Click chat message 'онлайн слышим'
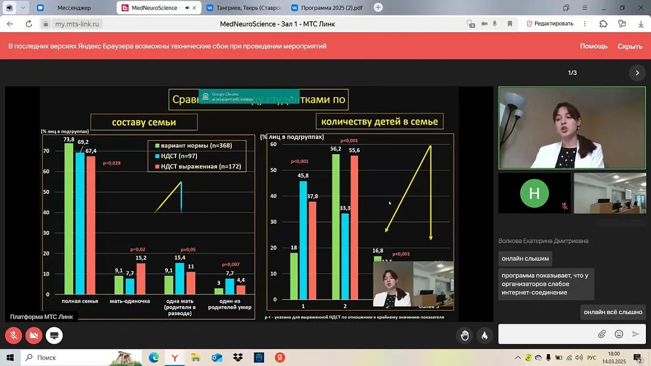The height and width of the screenshot is (366, 651). pos(525,259)
